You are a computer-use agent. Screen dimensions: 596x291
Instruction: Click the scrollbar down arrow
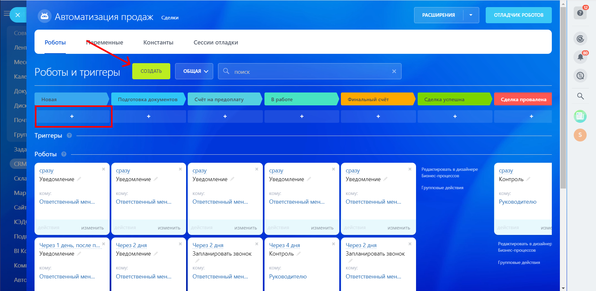[563, 288]
